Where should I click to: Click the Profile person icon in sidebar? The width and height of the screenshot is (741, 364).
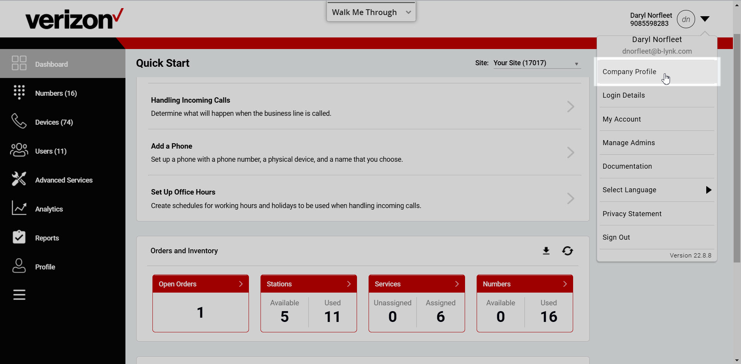pyautogui.click(x=19, y=266)
